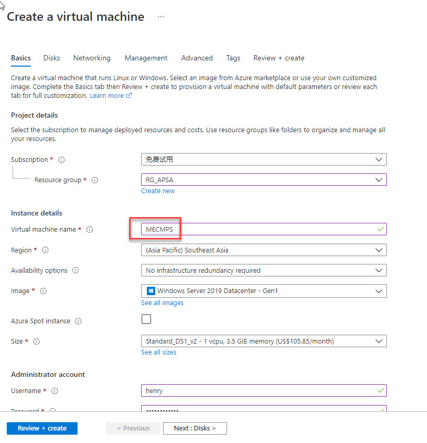Click the Availability options info icon

coord(76,270)
